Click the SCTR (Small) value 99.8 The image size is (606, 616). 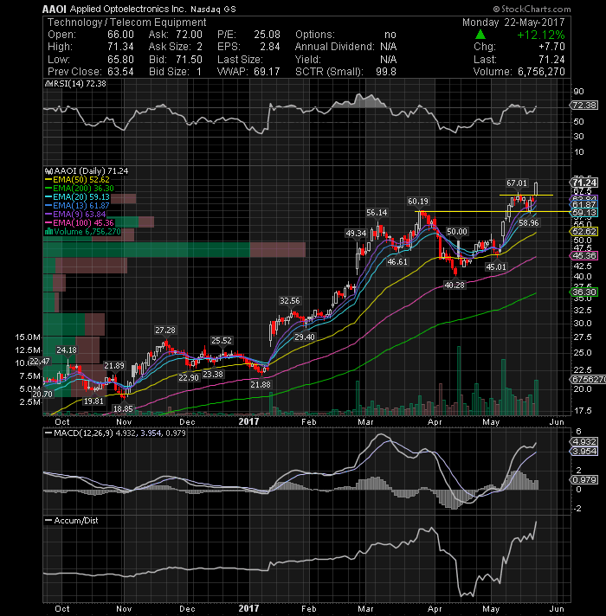click(386, 72)
